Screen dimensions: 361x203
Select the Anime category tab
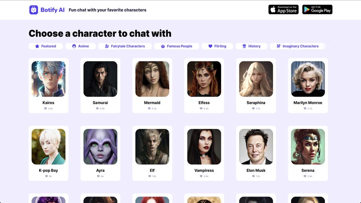click(80, 46)
